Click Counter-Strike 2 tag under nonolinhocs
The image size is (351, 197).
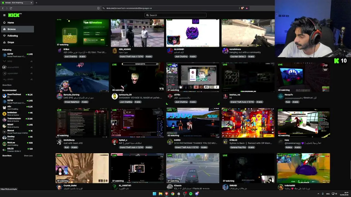[x=238, y=57]
